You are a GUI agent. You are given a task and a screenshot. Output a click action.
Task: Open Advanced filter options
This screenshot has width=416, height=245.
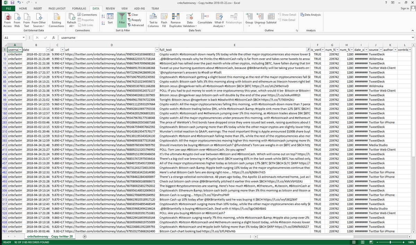coord(136,25)
